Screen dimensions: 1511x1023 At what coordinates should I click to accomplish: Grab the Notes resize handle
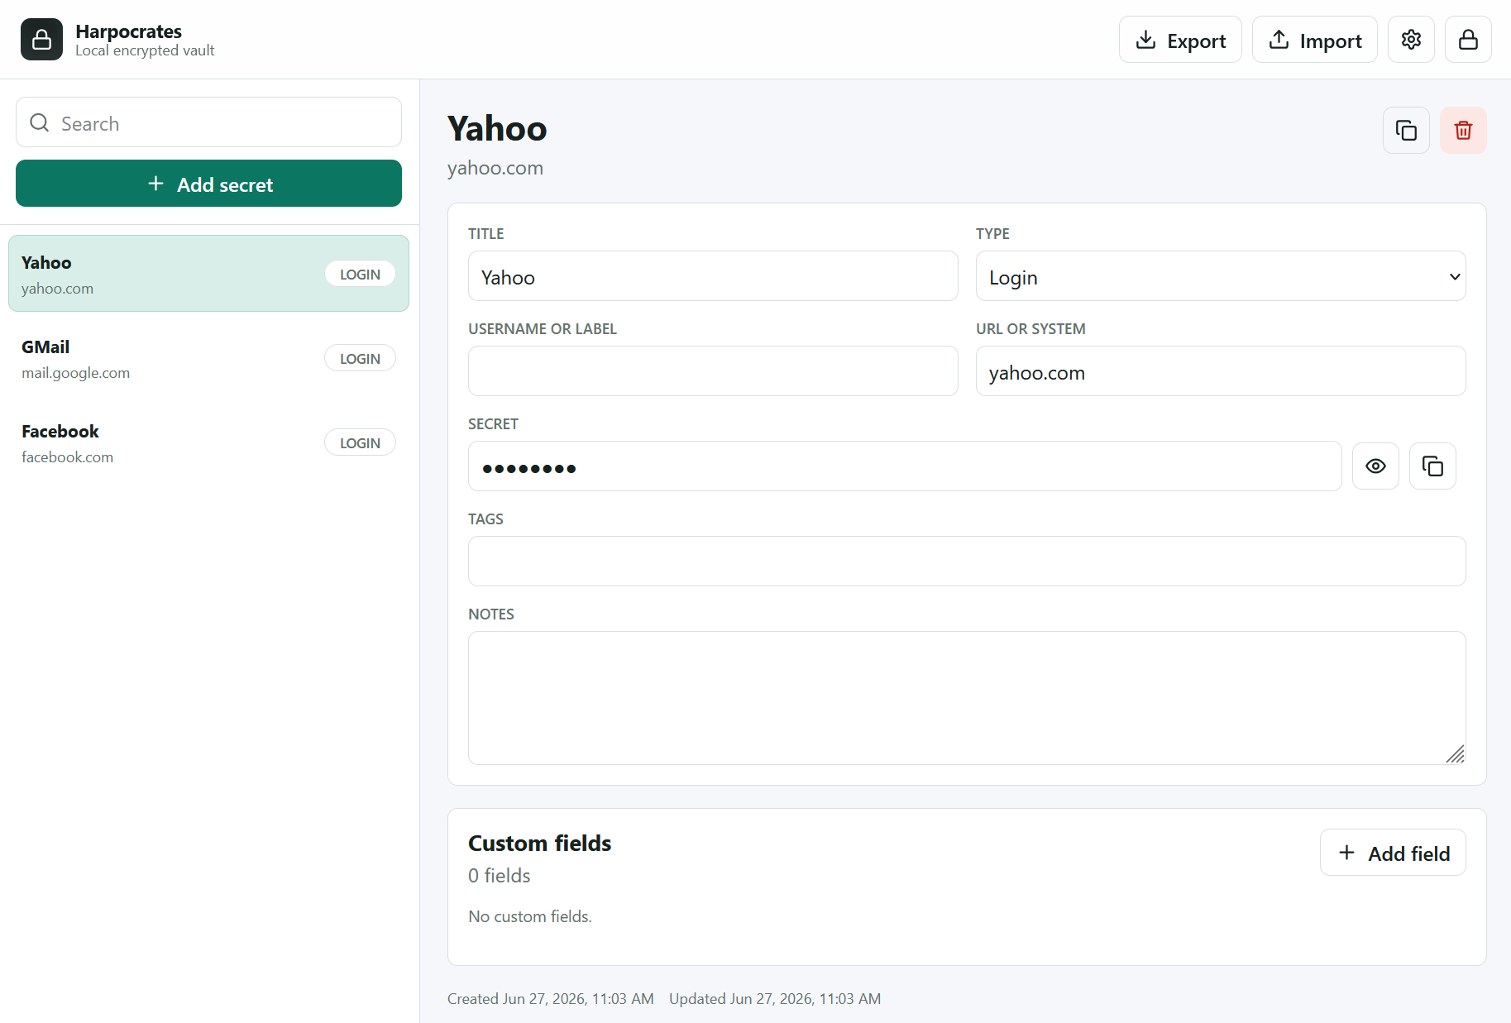tap(1456, 754)
